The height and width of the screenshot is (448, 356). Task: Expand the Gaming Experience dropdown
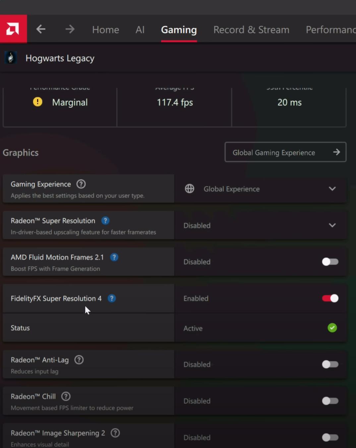click(x=332, y=189)
